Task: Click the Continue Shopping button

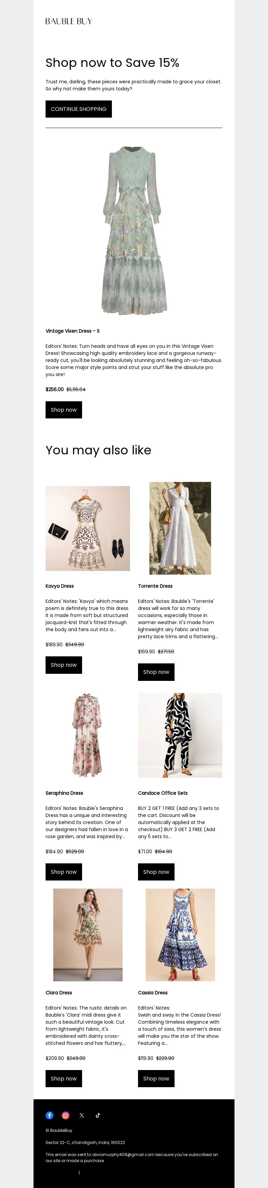Action: (x=79, y=109)
